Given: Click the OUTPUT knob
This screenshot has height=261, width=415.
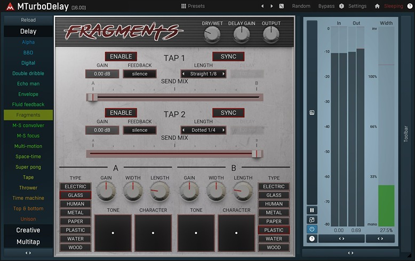Looking at the screenshot, I should pos(271,34).
